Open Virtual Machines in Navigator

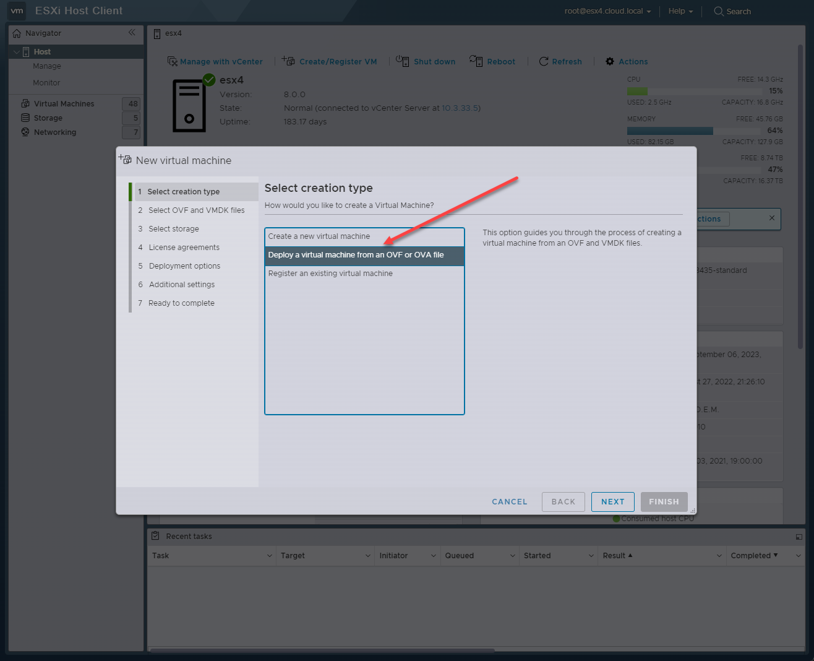(x=64, y=104)
